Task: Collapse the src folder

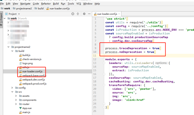Action: pos(12,92)
